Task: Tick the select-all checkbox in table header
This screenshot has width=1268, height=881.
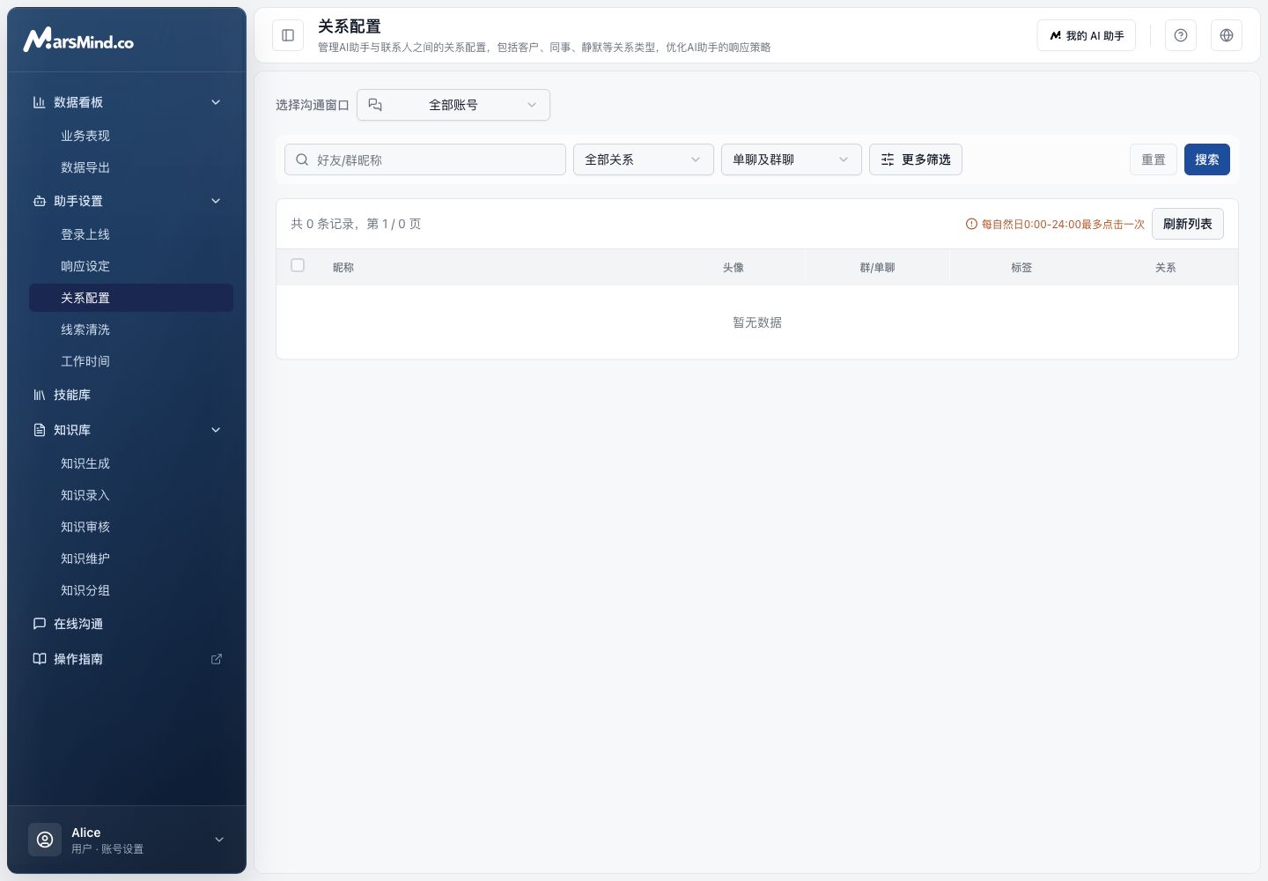Action: coord(298,265)
